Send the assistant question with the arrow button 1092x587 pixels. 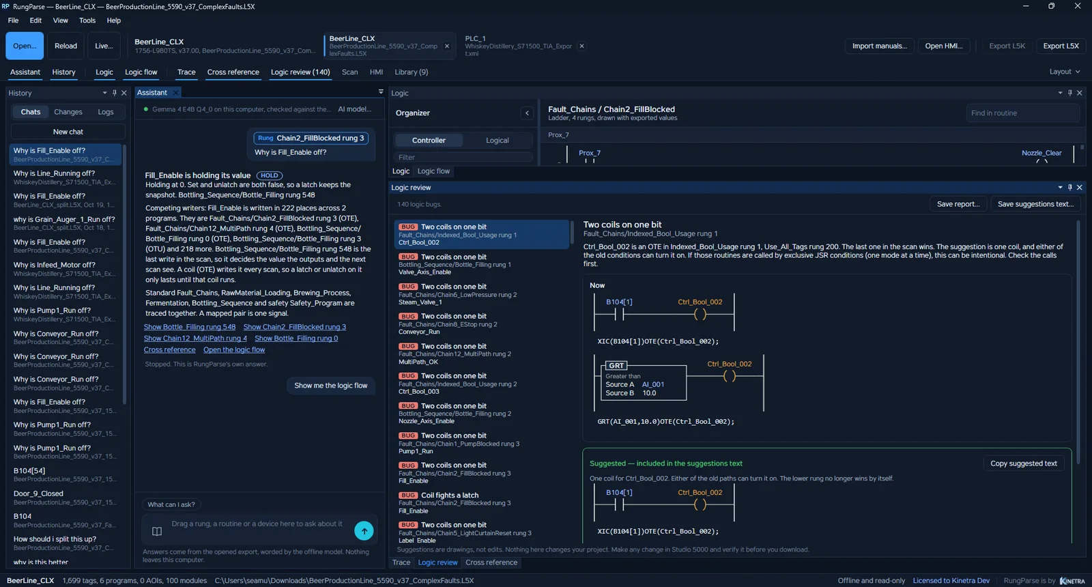point(364,530)
